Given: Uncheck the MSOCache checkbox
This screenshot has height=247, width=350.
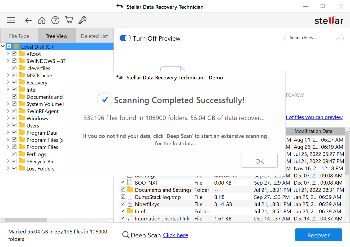Looking at the screenshot, I should tap(14, 75).
